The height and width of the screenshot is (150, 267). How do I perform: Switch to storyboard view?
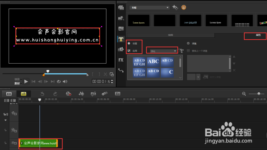pyautogui.click(x=9, y=94)
